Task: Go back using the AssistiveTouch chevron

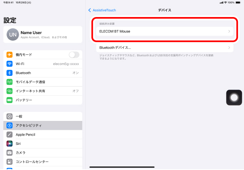Action: pos(89,10)
